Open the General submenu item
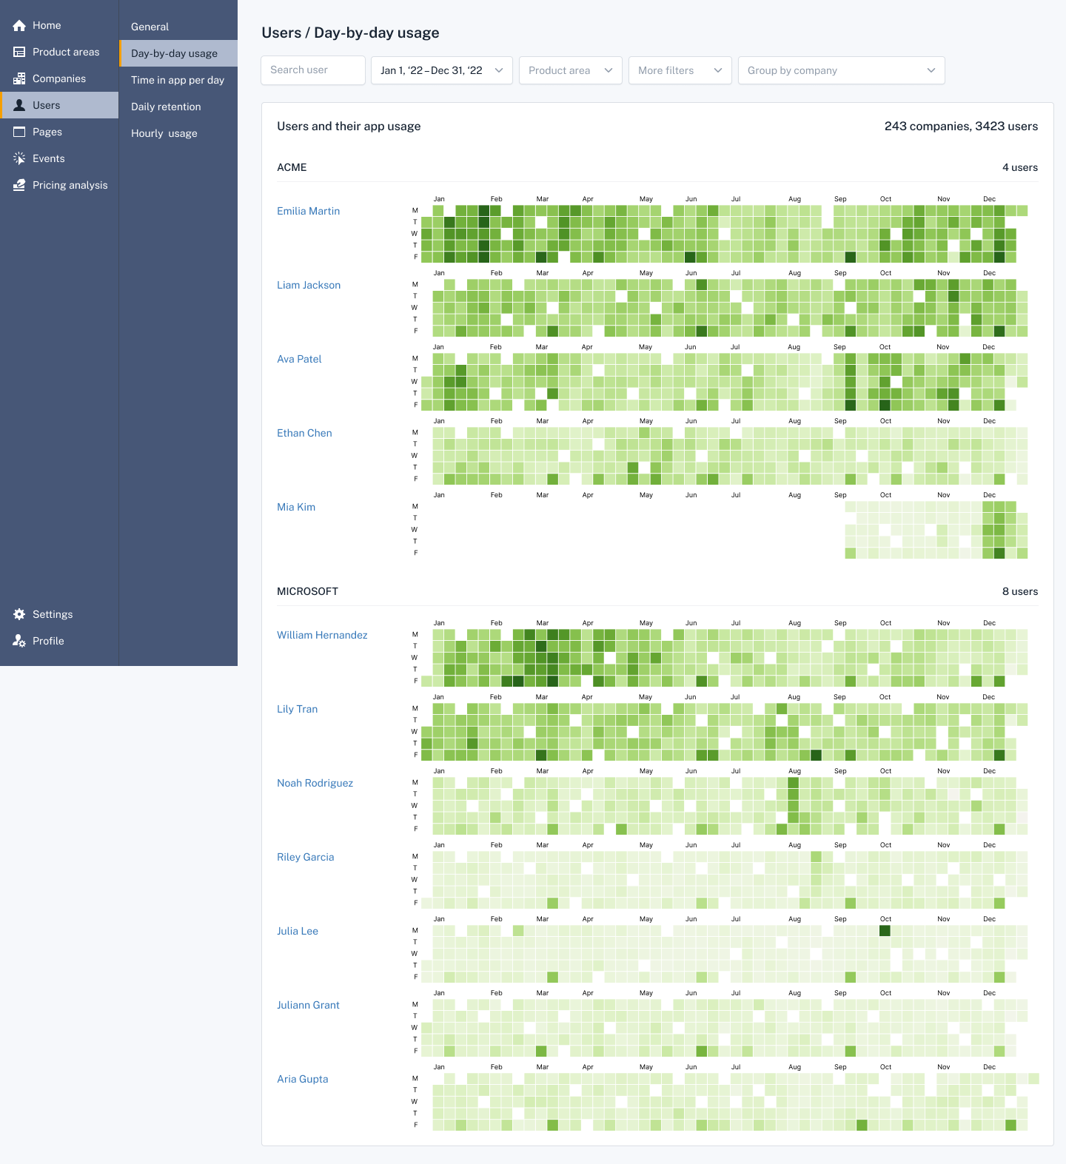This screenshot has width=1066, height=1164. (150, 27)
